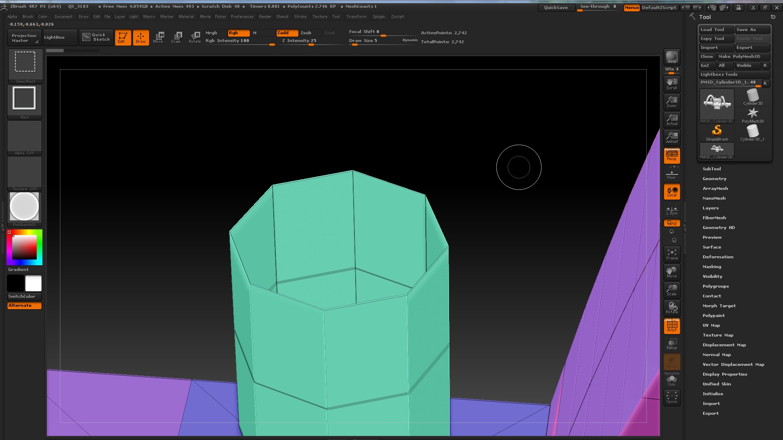Expand the Geometry palette section
The width and height of the screenshot is (783, 440).
point(714,178)
